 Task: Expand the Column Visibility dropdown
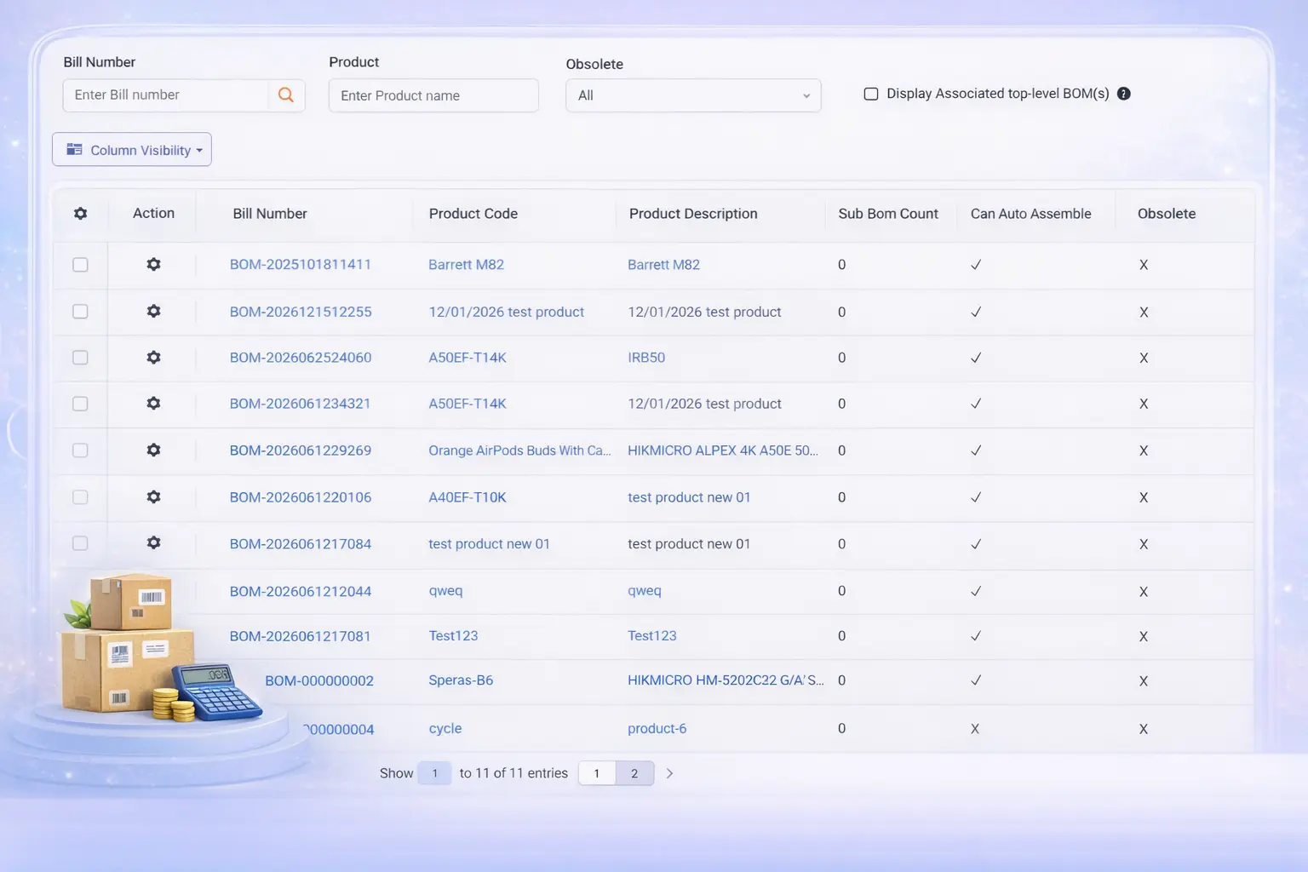tap(132, 150)
